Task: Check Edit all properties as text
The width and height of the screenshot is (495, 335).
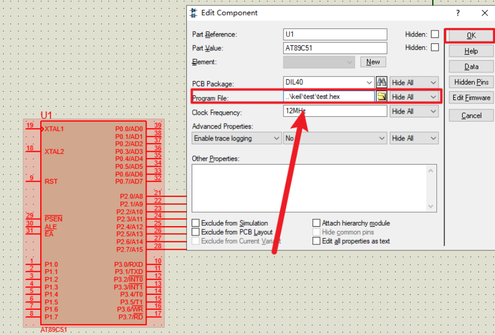Action: (316, 241)
